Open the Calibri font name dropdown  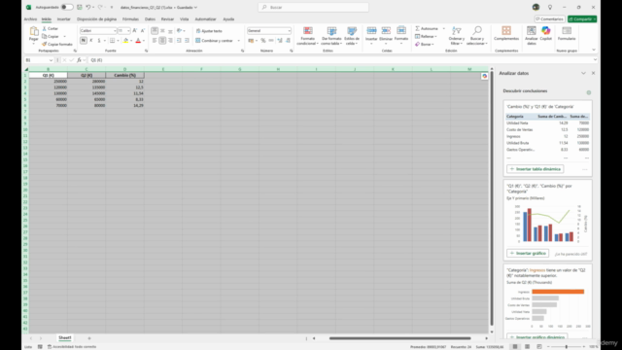tap(115, 30)
